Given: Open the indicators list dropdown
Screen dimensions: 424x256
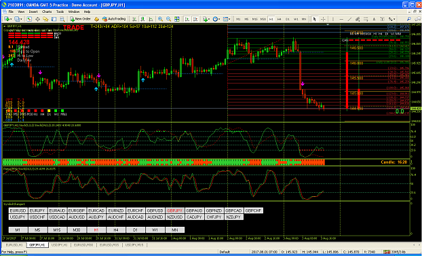Looking at the screenshot, I should [206, 19].
